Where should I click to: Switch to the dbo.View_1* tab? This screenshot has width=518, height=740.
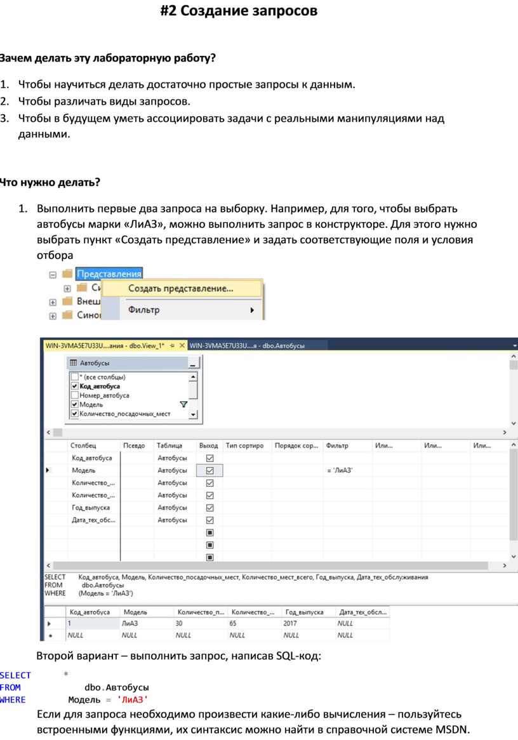pyautogui.click(x=105, y=345)
